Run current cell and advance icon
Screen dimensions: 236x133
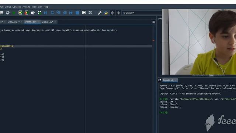27,13
